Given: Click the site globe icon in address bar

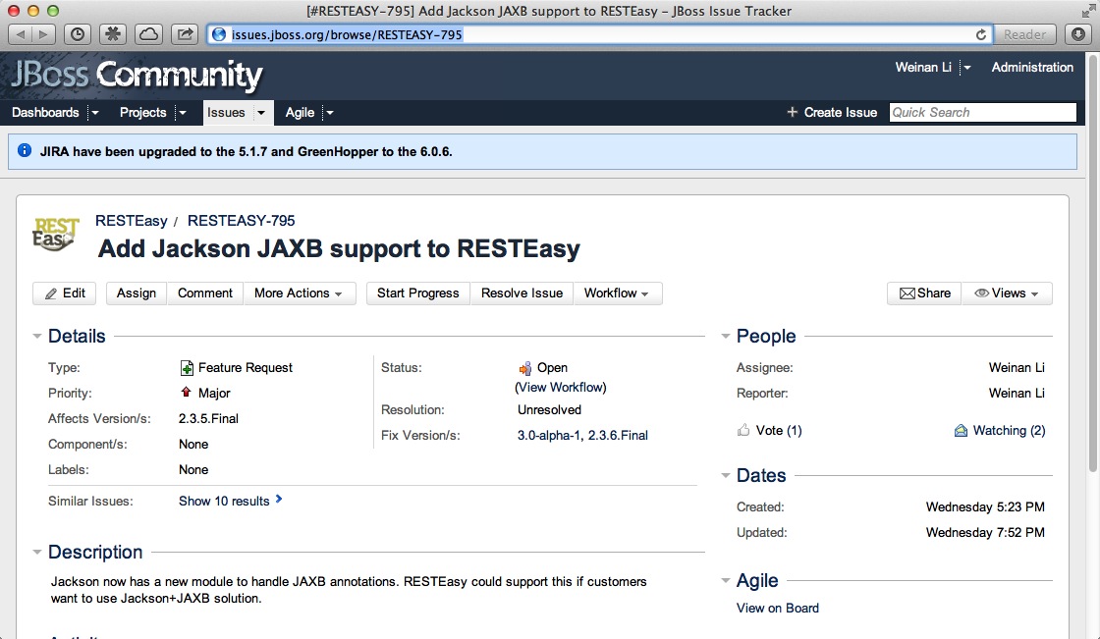Looking at the screenshot, I should [219, 34].
